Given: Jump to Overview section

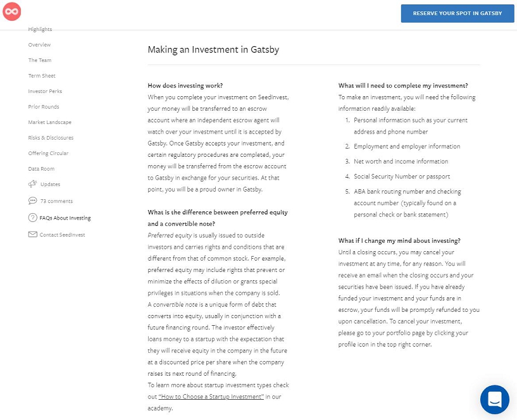Looking at the screenshot, I should (x=39, y=45).
